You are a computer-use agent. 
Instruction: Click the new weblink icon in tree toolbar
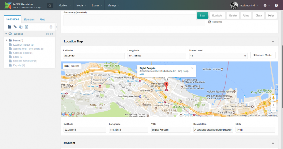[x=15, y=27]
